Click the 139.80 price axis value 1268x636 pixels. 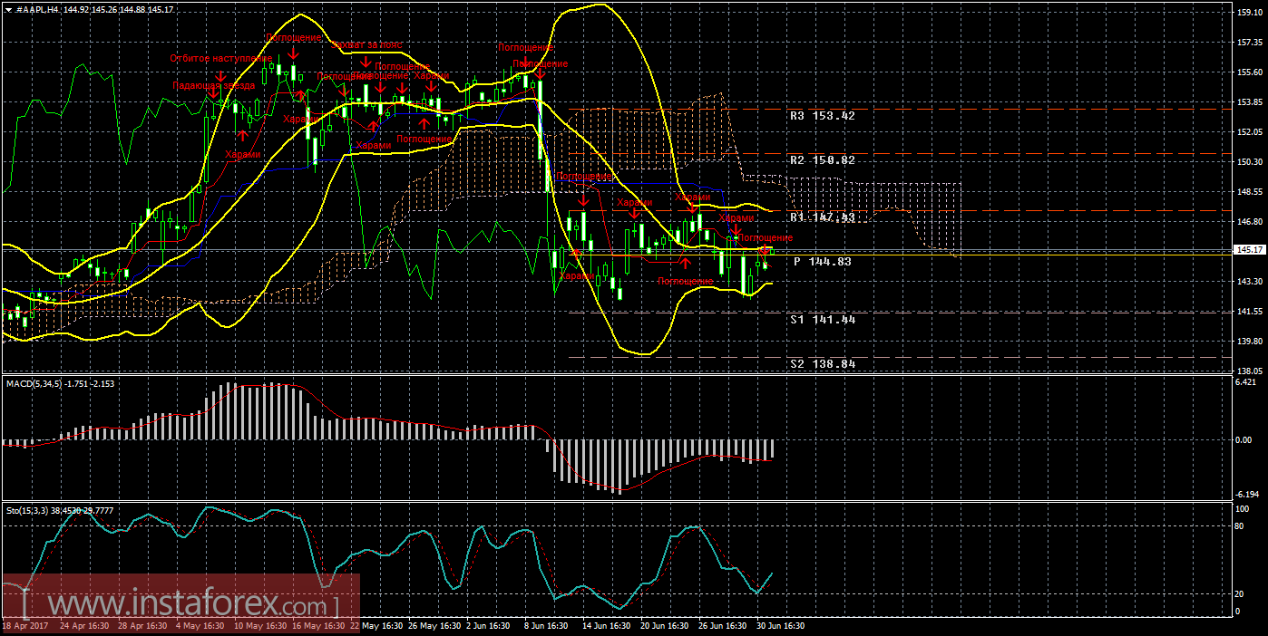click(x=1250, y=342)
